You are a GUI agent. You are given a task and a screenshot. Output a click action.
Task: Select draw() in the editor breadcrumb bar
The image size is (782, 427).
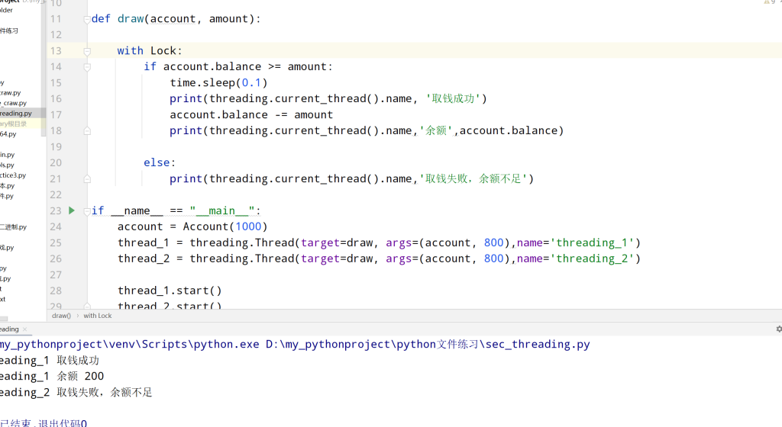click(62, 316)
